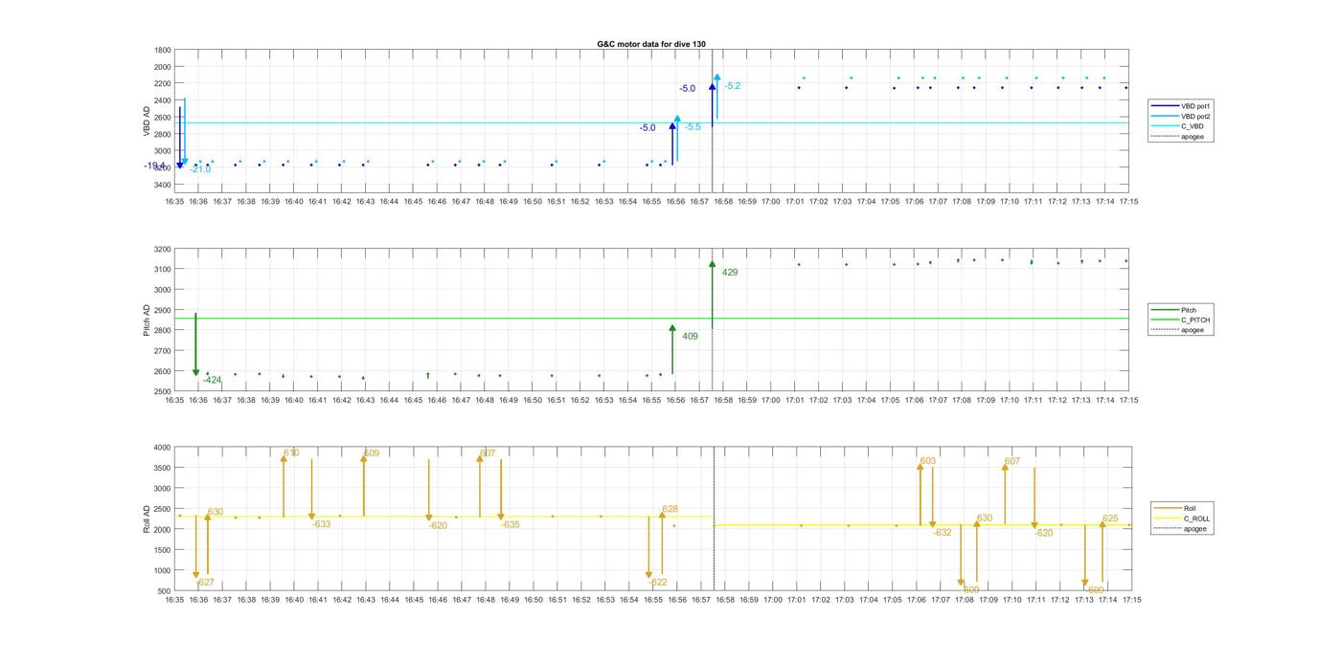Click 'apogee' in the Pitch plot legend
The width and height of the screenshot is (1341, 663).
tap(1193, 330)
